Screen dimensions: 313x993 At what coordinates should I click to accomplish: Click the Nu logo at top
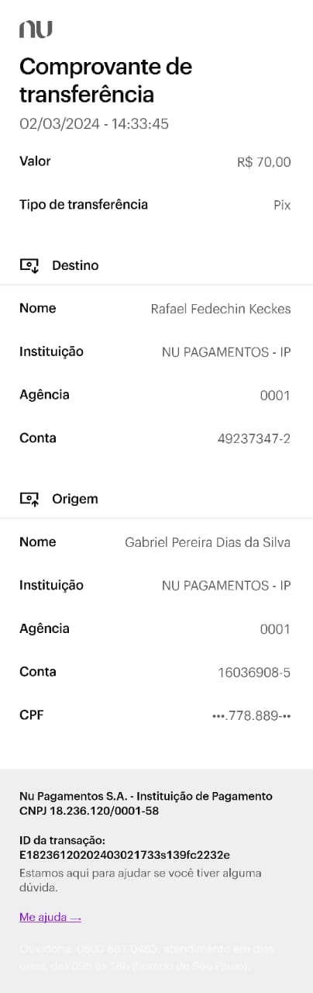[x=36, y=29]
